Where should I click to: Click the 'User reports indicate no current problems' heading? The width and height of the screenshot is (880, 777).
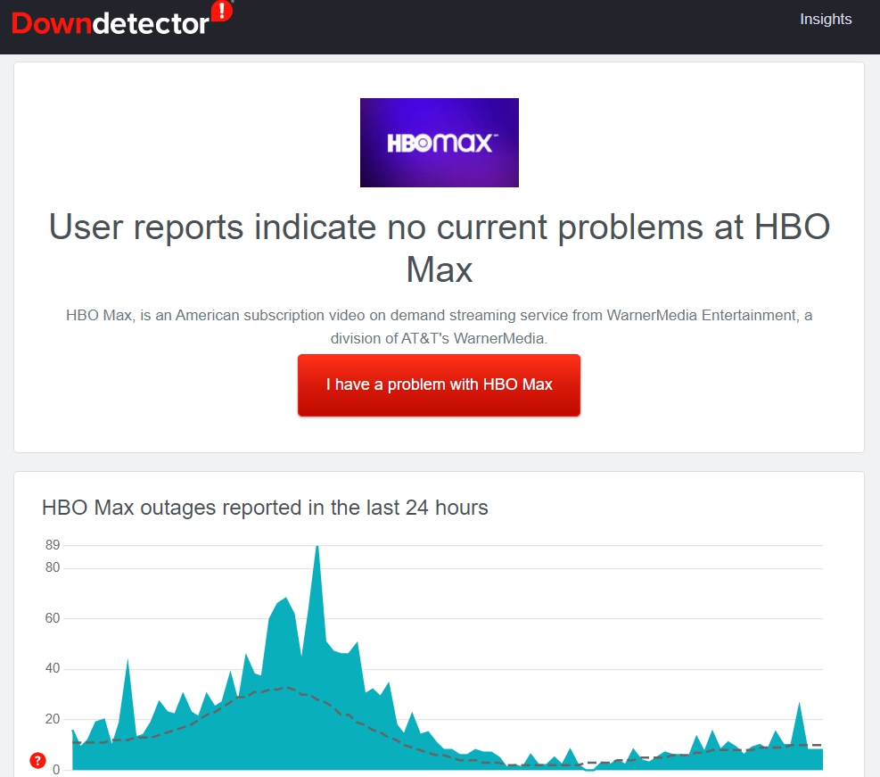(440, 248)
